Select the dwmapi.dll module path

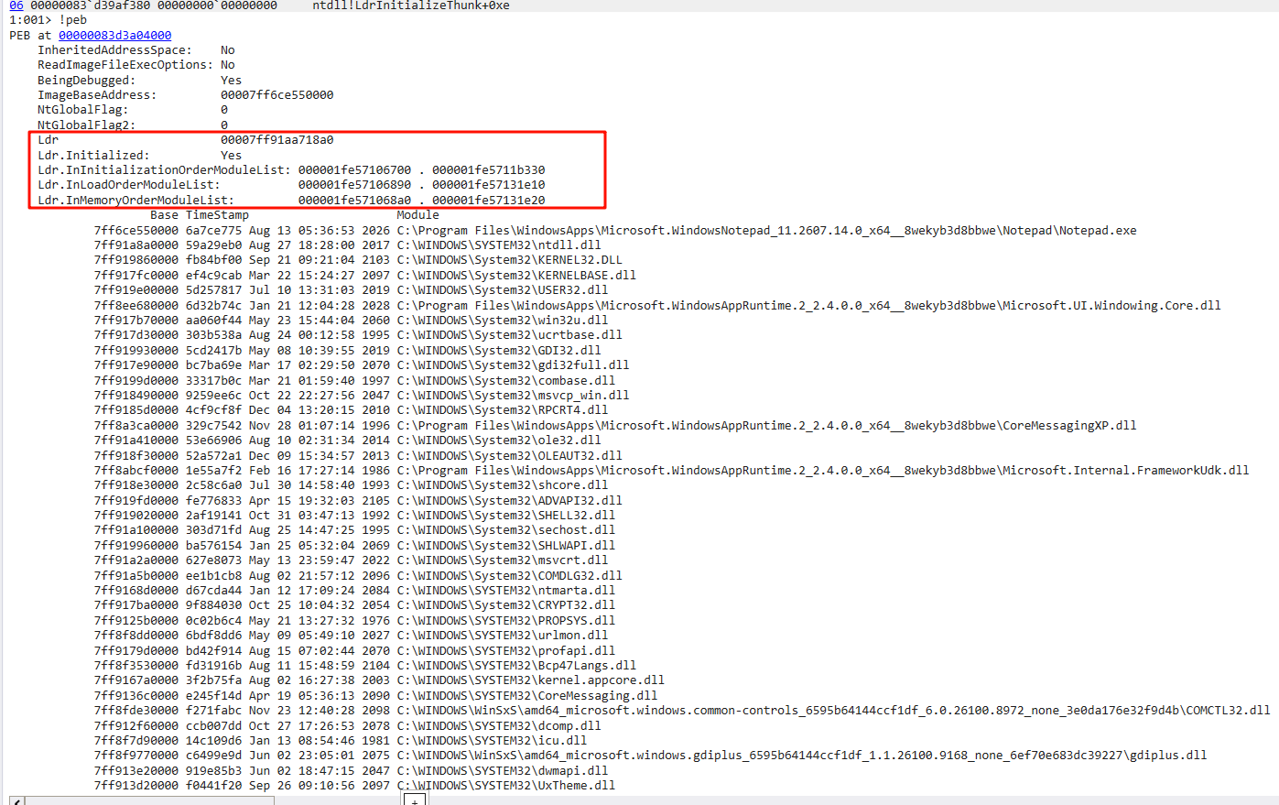coord(503,771)
